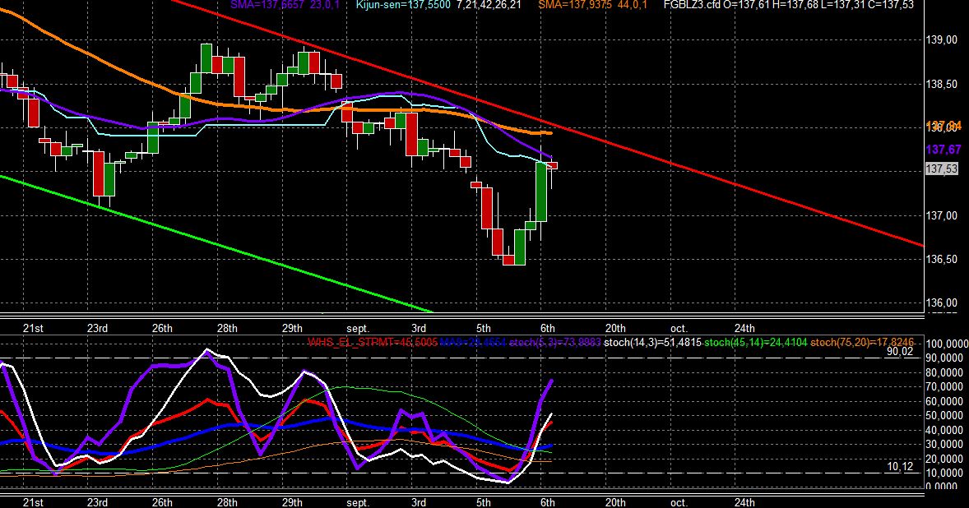The height and width of the screenshot is (508, 969).
Task: Select the green lower channel trendline
Action: pos(216,244)
